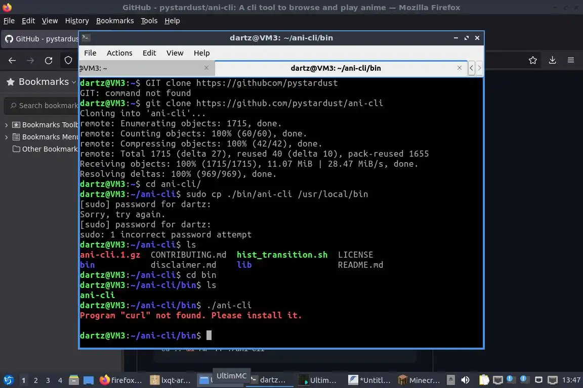Open Firefox Help menu
583x388 pixels.
[x=172, y=21]
